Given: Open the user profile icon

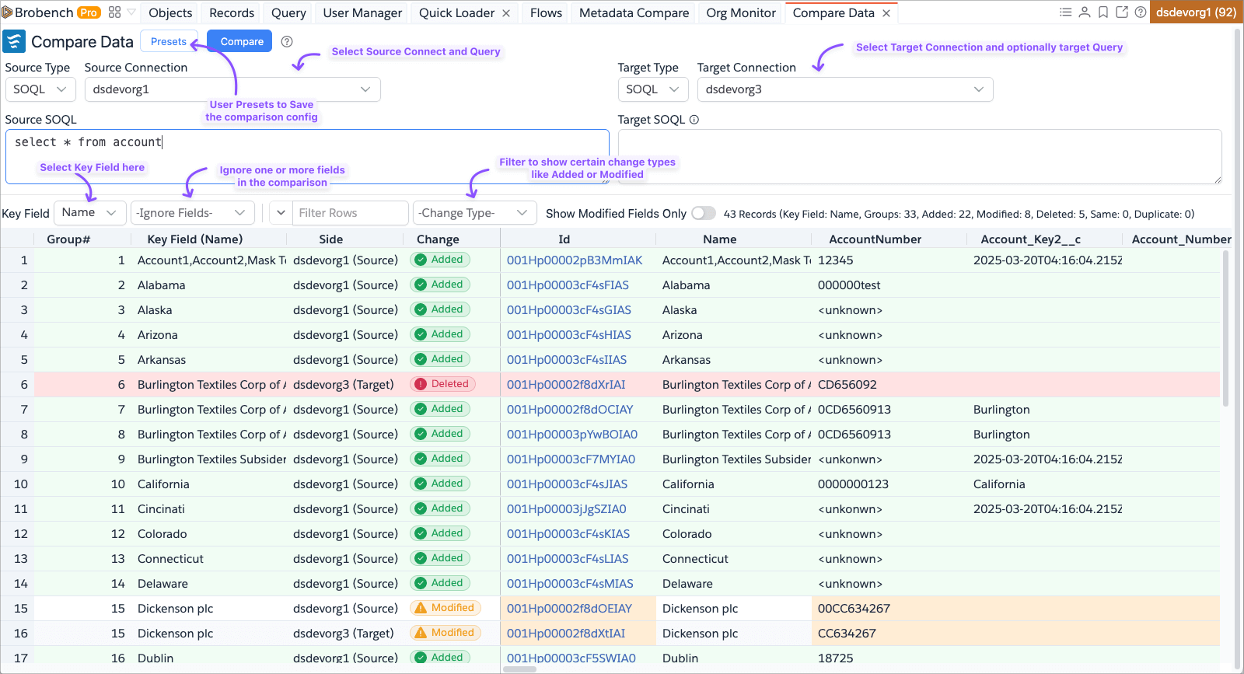Looking at the screenshot, I should point(1085,12).
